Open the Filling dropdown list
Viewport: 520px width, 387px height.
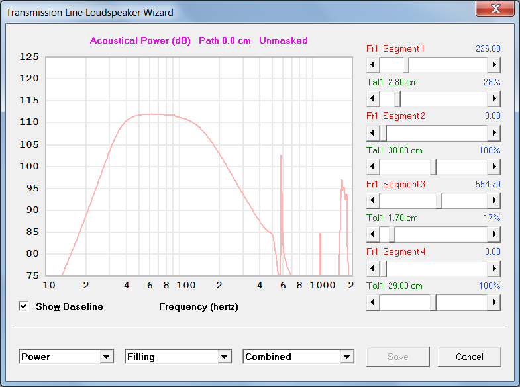click(x=224, y=357)
